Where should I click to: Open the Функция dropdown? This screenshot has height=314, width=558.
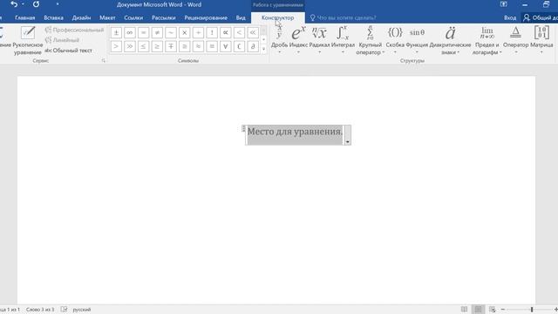[x=417, y=40]
